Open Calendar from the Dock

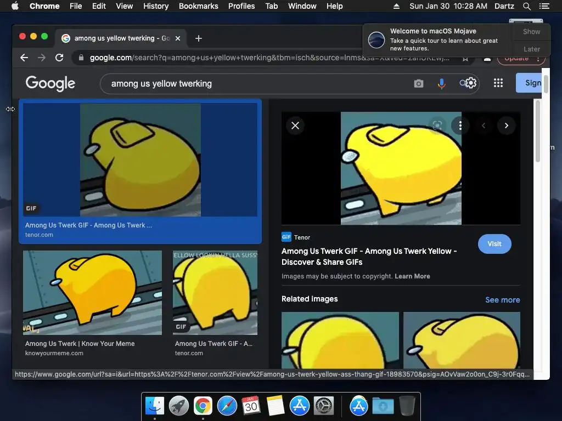[x=251, y=406]
